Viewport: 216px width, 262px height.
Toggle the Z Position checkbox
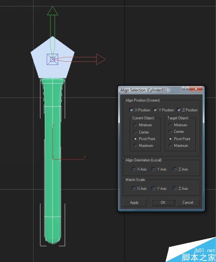coord(179,110)
